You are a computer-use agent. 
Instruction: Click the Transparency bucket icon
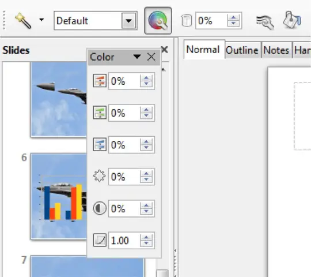coord(186,21)
